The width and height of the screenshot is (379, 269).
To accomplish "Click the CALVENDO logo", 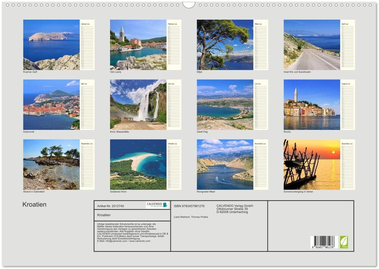I will pyautogui.click(x=157, y=205).
